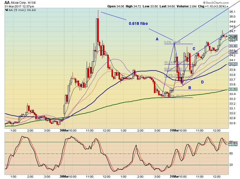Click the 30Mar10:00 label under the oscillator panel

pyautogui.click(x=68, y=176)
